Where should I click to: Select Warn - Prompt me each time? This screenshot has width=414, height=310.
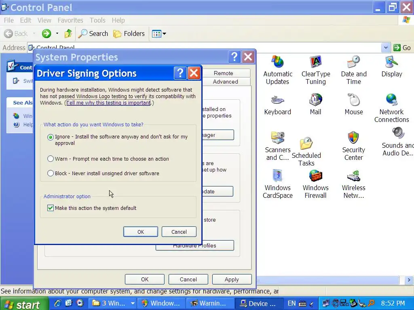click(x=51, y=159)
